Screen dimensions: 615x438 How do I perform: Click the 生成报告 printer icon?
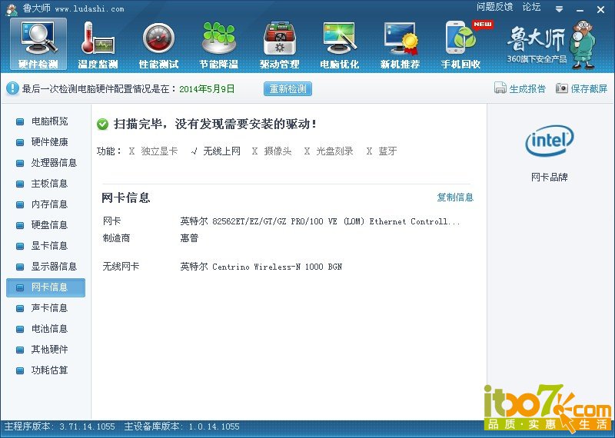coord(500,88)
